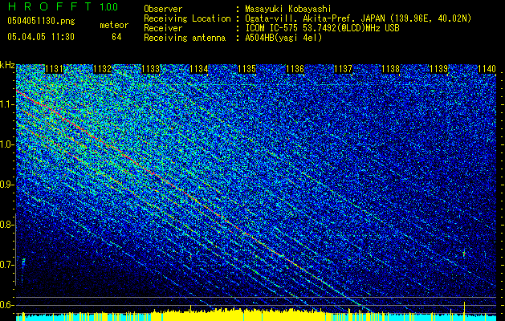Click the 1131 time marker

[54, 69]
